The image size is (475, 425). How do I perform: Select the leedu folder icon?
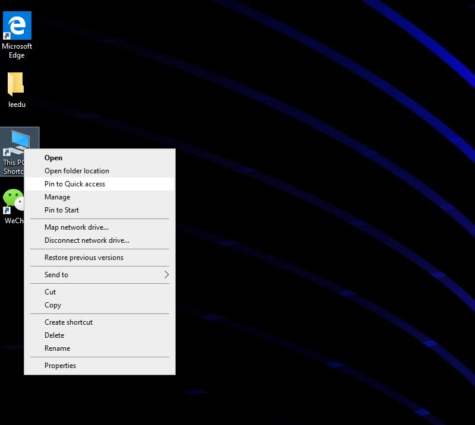[16, 85]
